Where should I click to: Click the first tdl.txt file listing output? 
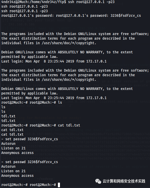coord(8,116)
